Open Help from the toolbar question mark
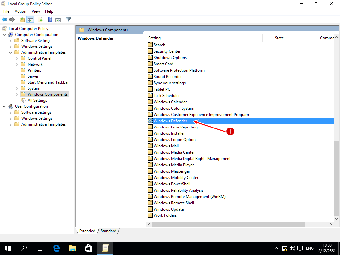The image size is (340, 255). [50, 20]
